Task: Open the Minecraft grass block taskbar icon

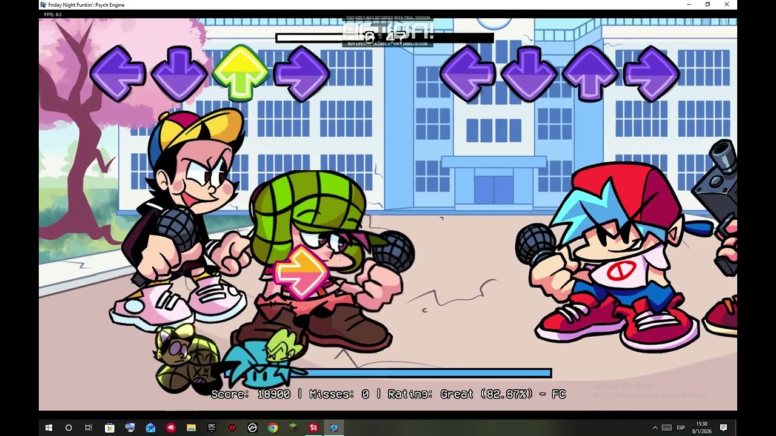Action: (x=293, y=428)
